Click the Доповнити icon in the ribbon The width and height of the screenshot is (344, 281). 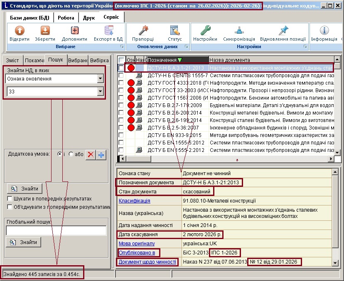(74, 33)
